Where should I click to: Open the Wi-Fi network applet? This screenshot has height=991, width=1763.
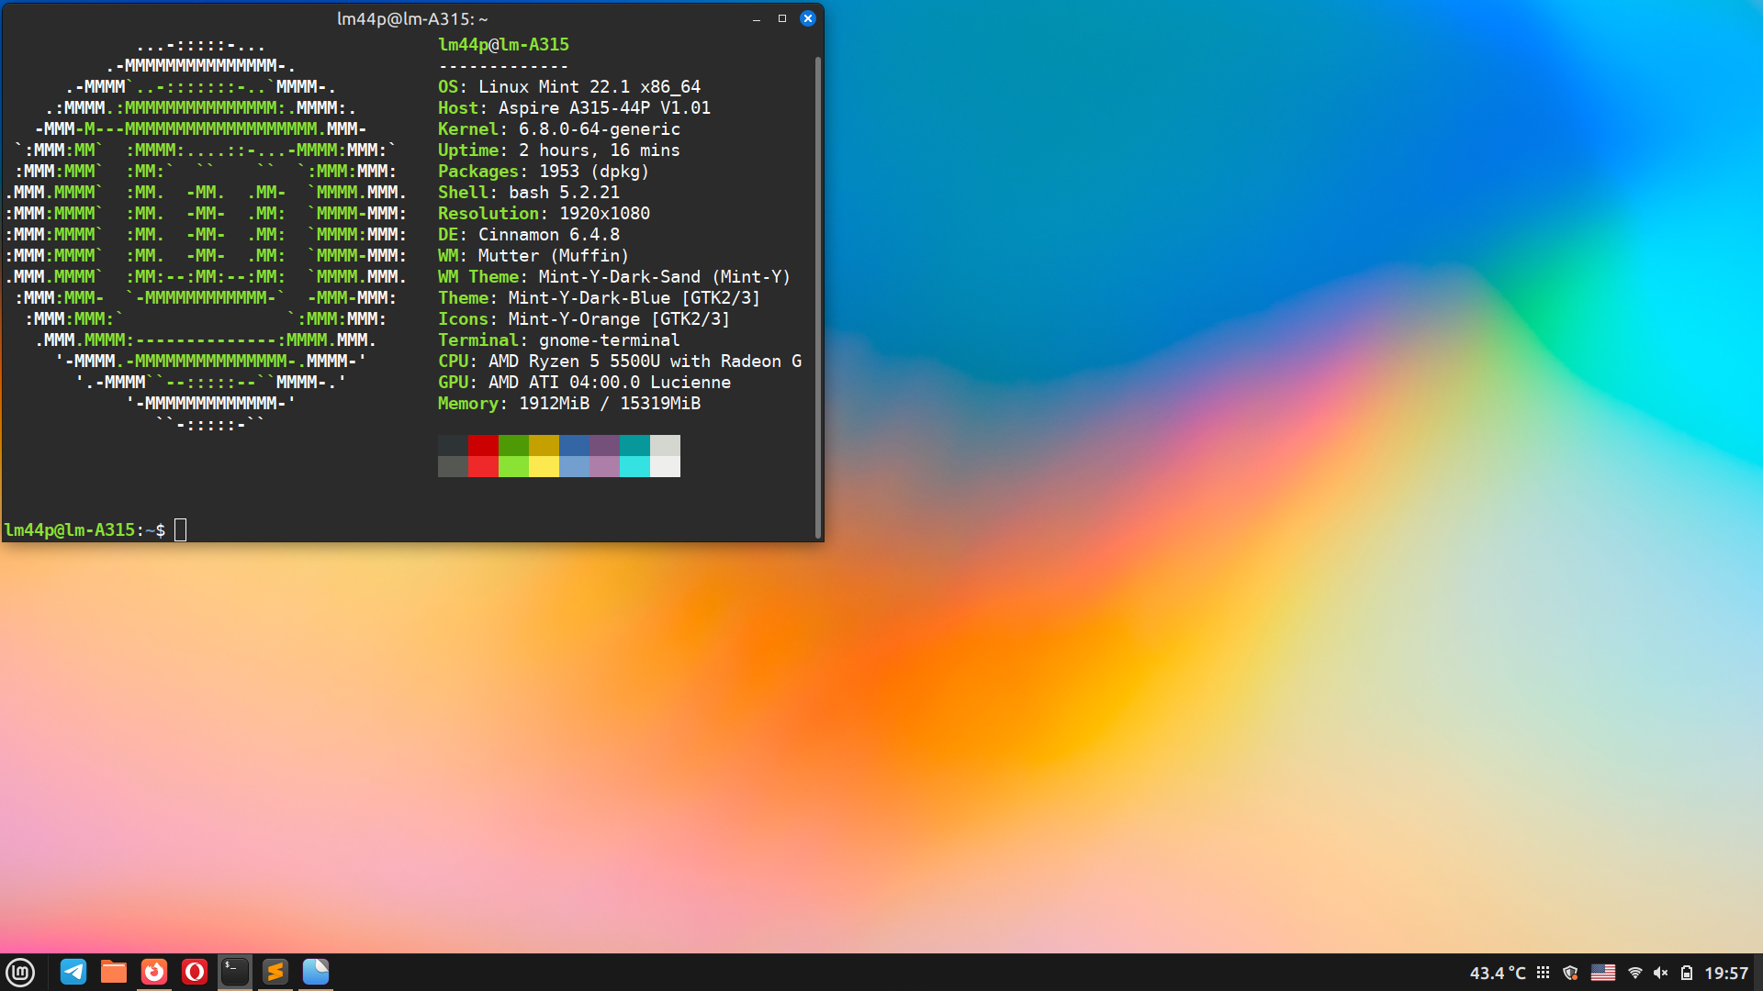tap(1635, 973)
